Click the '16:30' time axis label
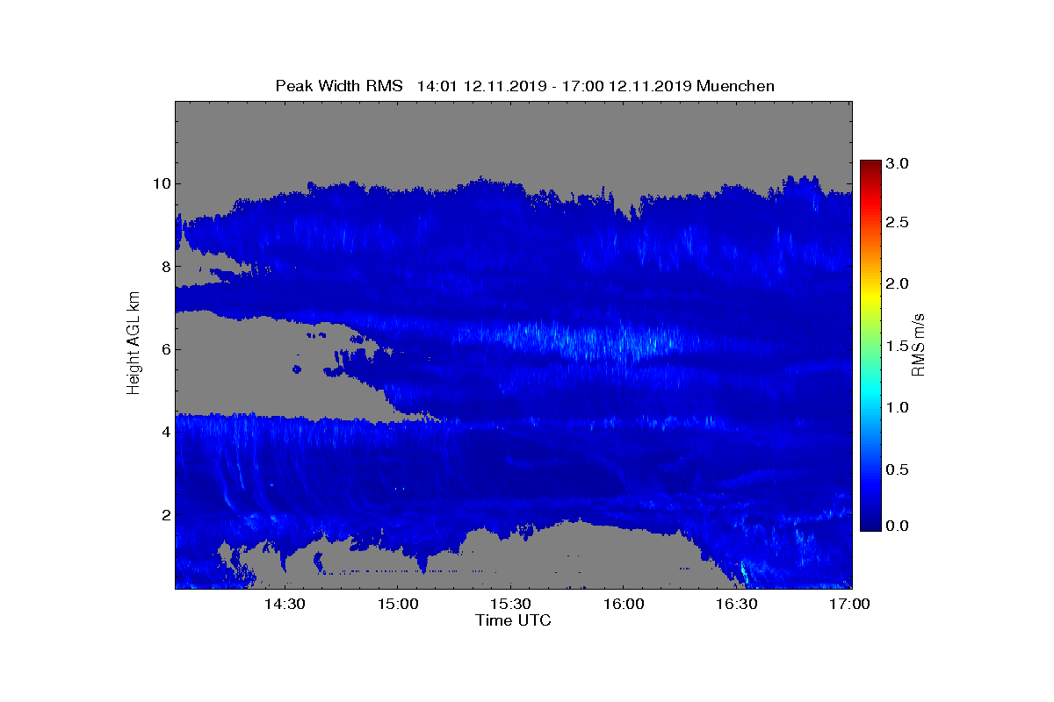 (x=737, y=605)
